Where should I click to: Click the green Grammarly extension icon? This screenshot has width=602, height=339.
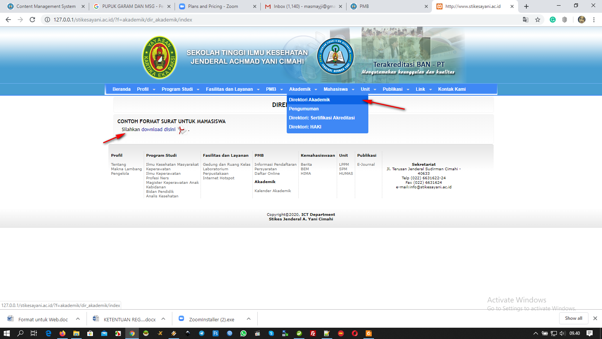[553, 20]
